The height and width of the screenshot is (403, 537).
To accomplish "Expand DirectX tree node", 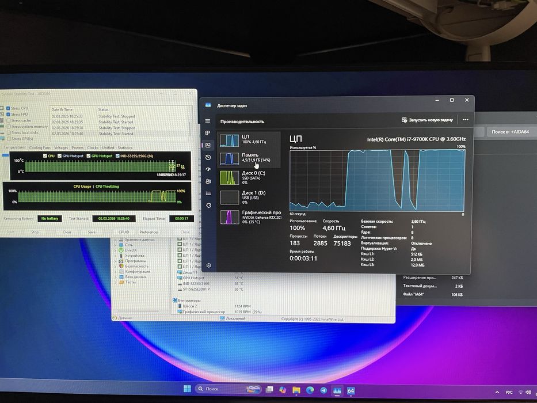I will pyautogui.click(x=116, y=250).
